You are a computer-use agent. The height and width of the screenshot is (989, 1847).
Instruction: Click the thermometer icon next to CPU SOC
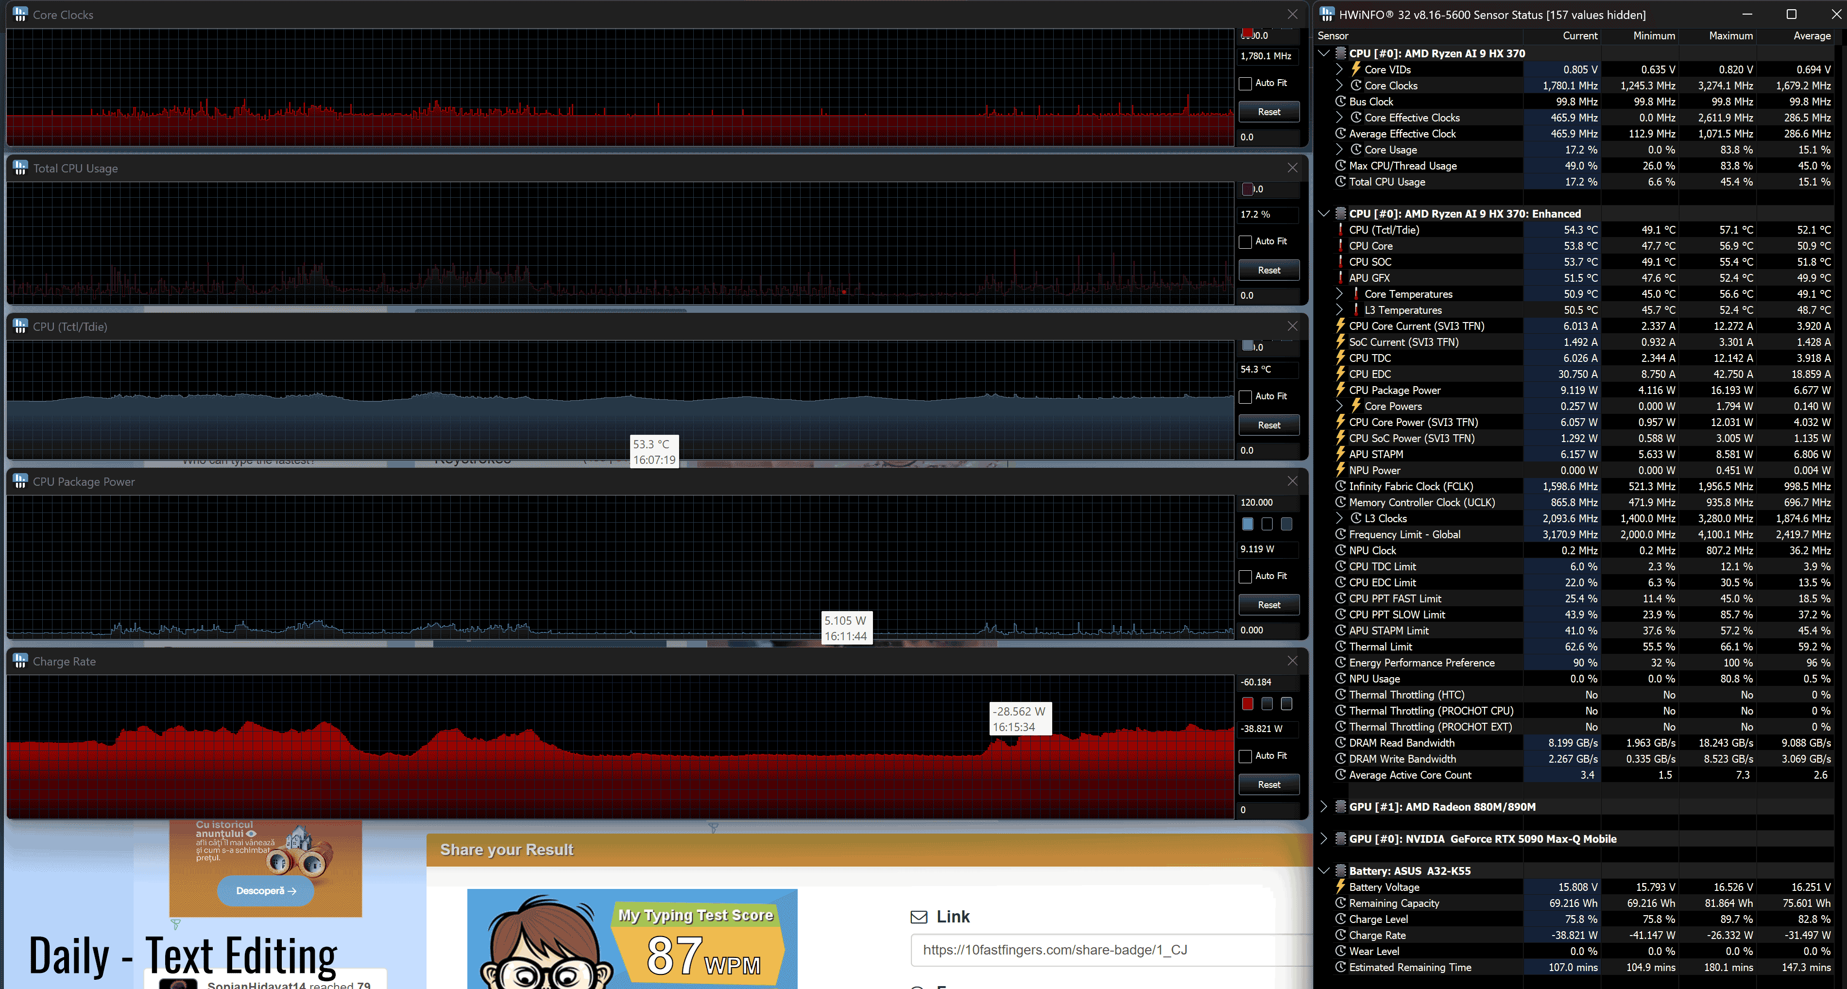[x=1340, y=262]
